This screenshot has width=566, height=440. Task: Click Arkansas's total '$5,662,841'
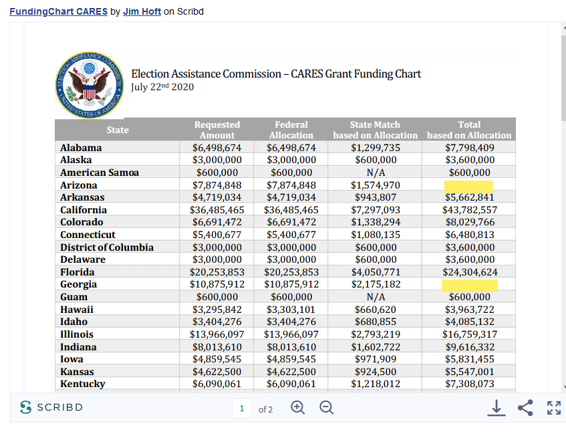470,197
